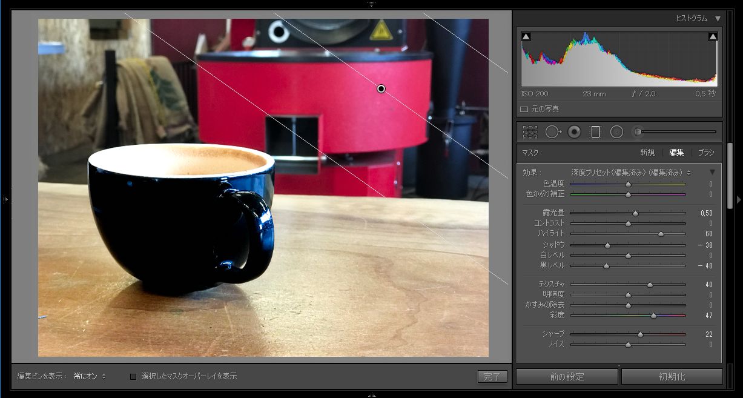Show the left panel group arrow
The image size is (743, 398).
pyautogui.click(x=5, y=199)
